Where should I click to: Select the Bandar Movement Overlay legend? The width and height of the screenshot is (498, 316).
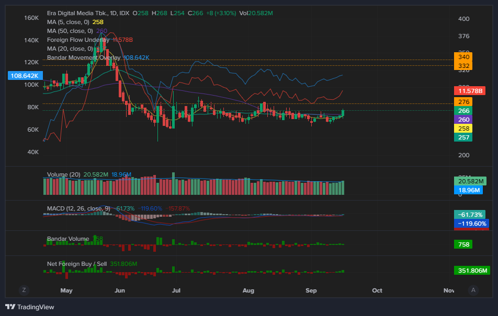[x=84, y=57]
